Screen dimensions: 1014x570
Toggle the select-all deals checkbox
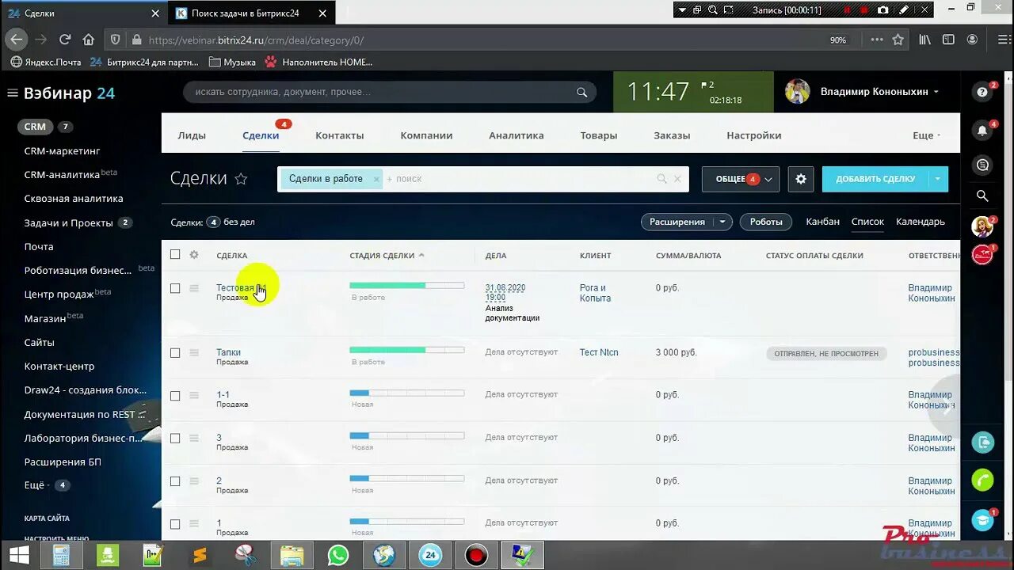tap(175, 255)
